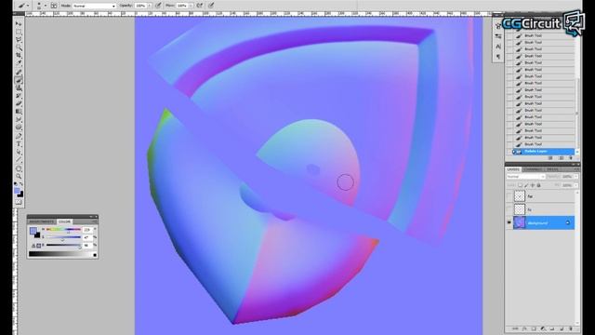The width and height of the screenshot is (595, 335).
Task: Toggle lock all
Action: tap(538, 185)
